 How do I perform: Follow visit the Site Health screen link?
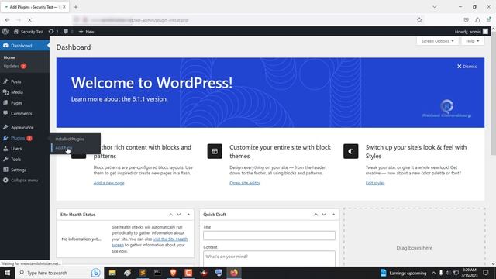point(170,239)
